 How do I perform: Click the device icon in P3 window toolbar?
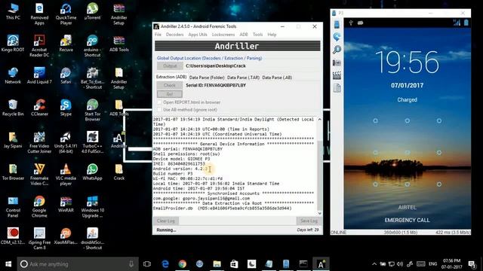coord(337,25)
